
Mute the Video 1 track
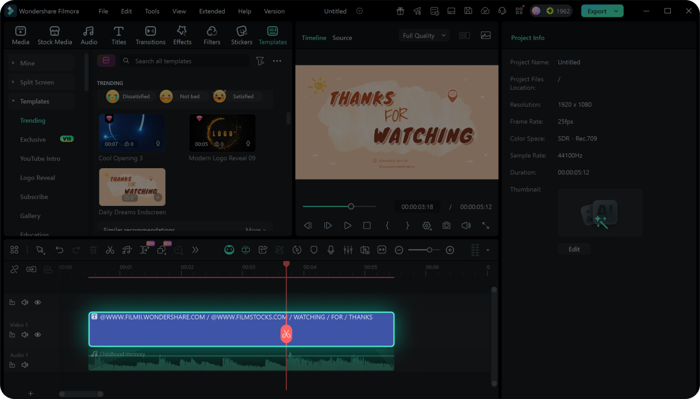click(x=25, y=335)
